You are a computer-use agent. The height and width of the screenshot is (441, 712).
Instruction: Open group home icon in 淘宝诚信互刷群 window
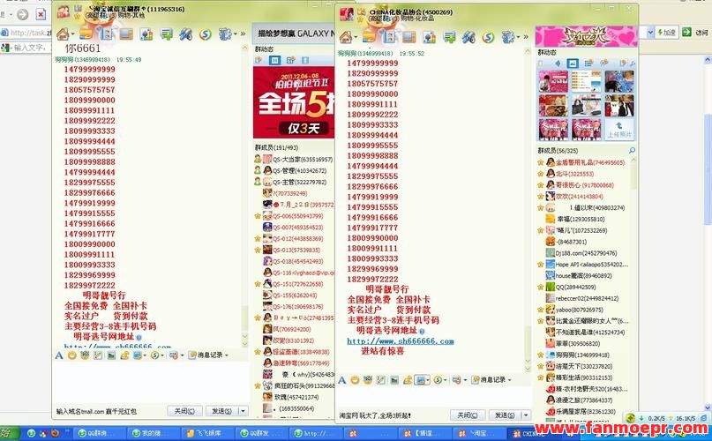[x=64, y=34]
